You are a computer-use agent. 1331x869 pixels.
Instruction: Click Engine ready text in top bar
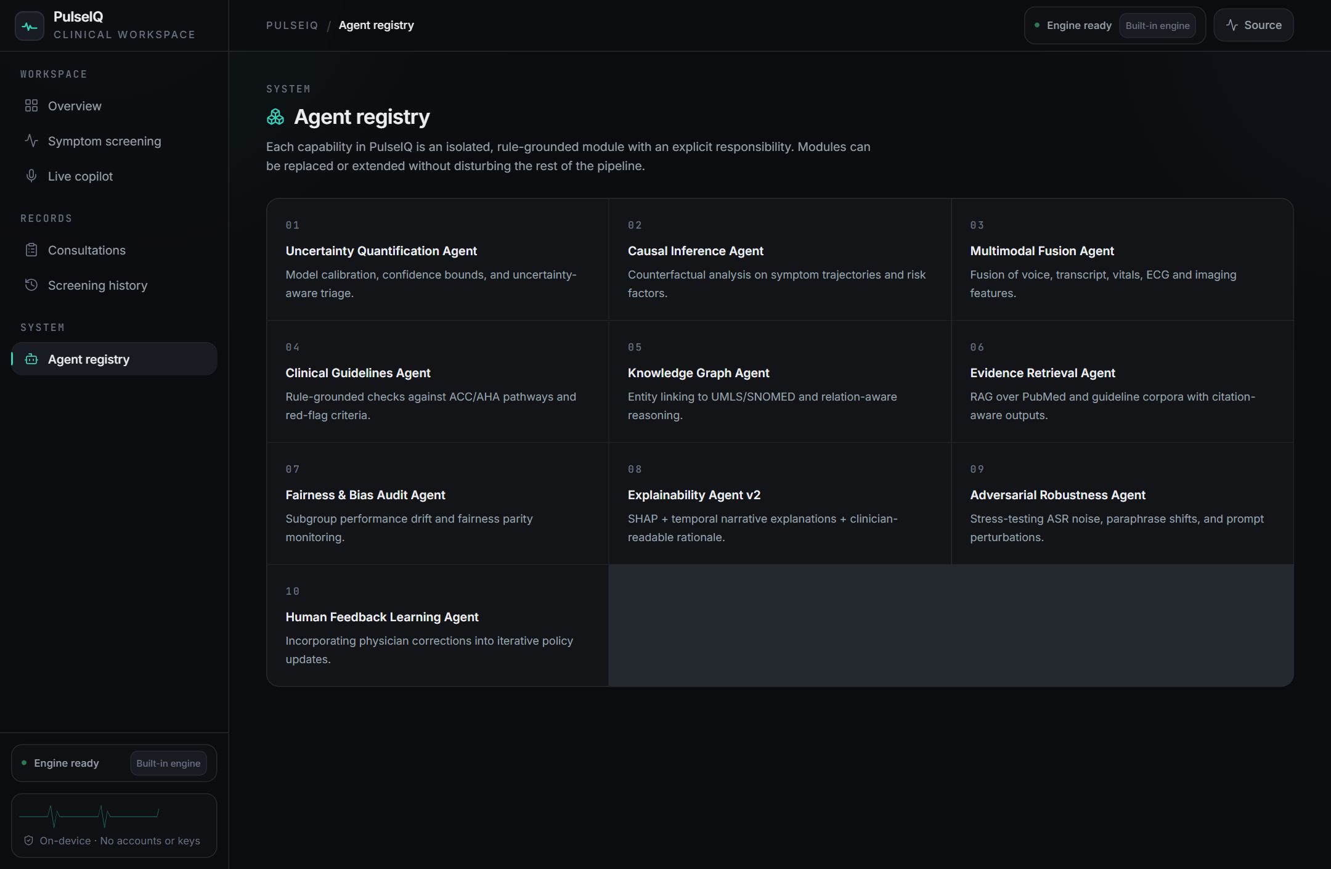[x=1079, y=25]
